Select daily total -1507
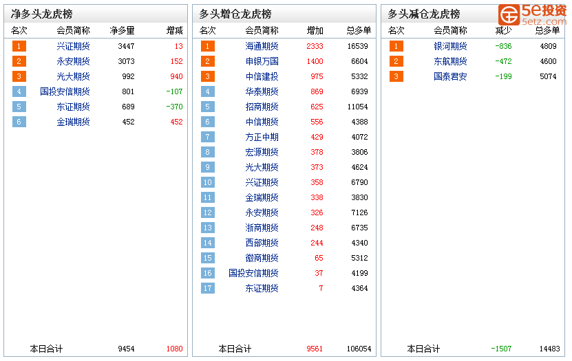This screenshot has height=361, width=572. click(x=501, y=349)
